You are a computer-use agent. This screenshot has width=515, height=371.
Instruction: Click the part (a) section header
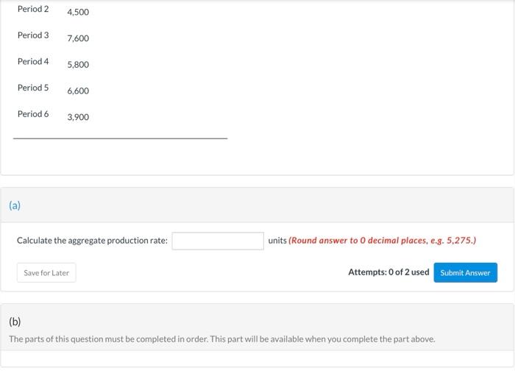pyautogui.click(x=15, y=205)
